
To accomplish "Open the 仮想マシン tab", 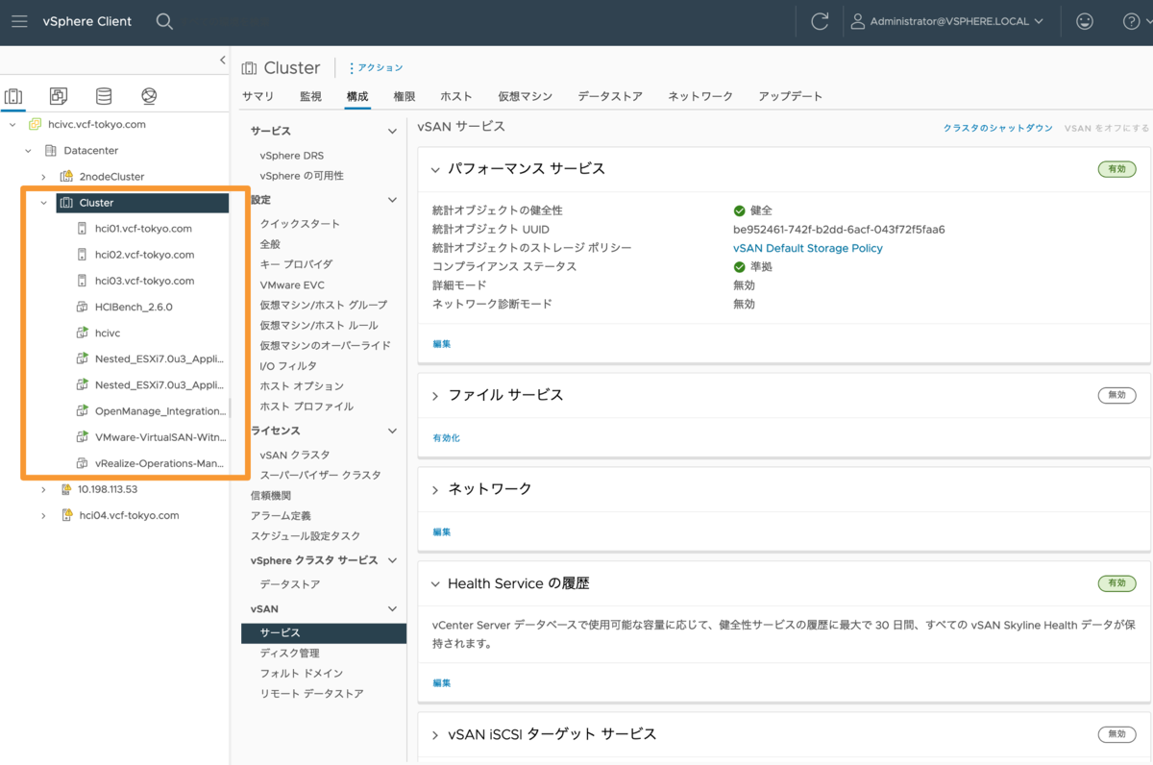I will [526, 96].
